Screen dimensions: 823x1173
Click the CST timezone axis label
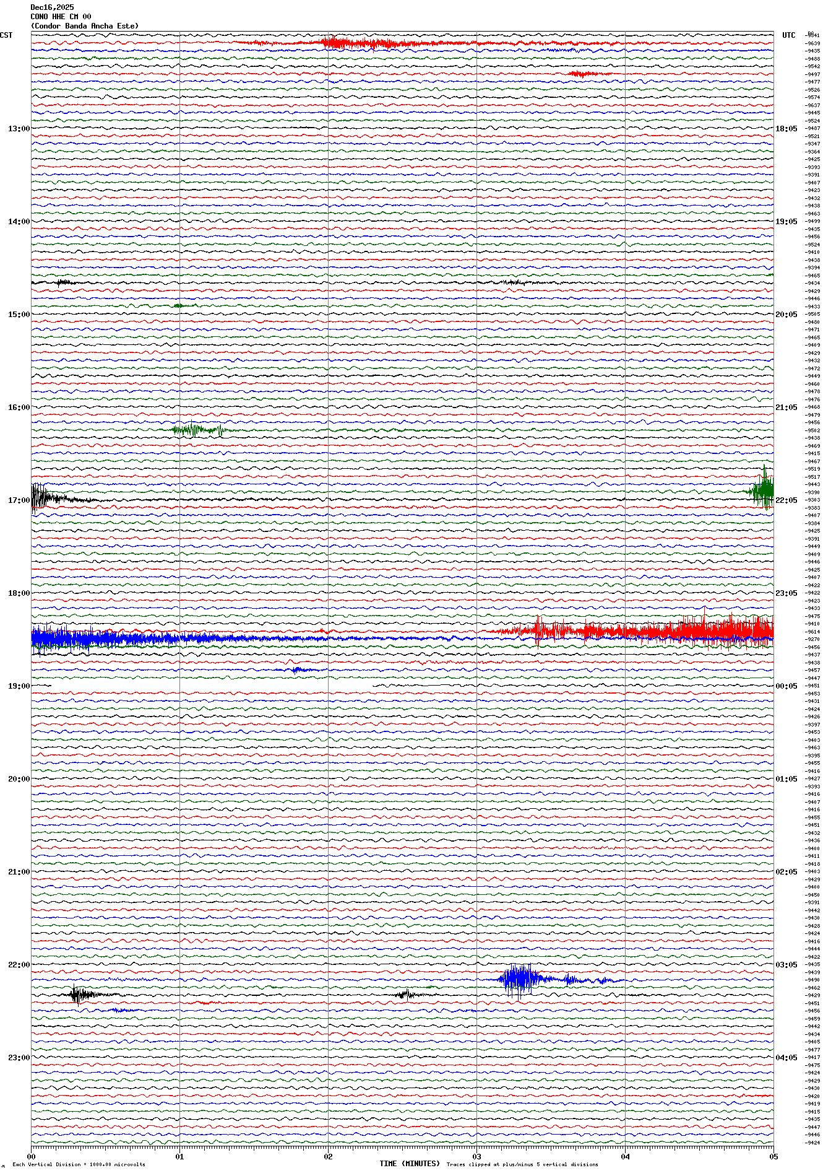(6, 35)
